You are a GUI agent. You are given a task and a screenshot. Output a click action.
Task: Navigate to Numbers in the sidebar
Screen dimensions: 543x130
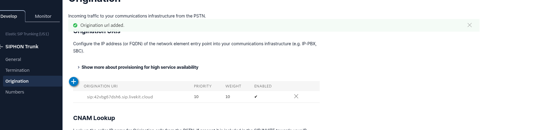15,92
